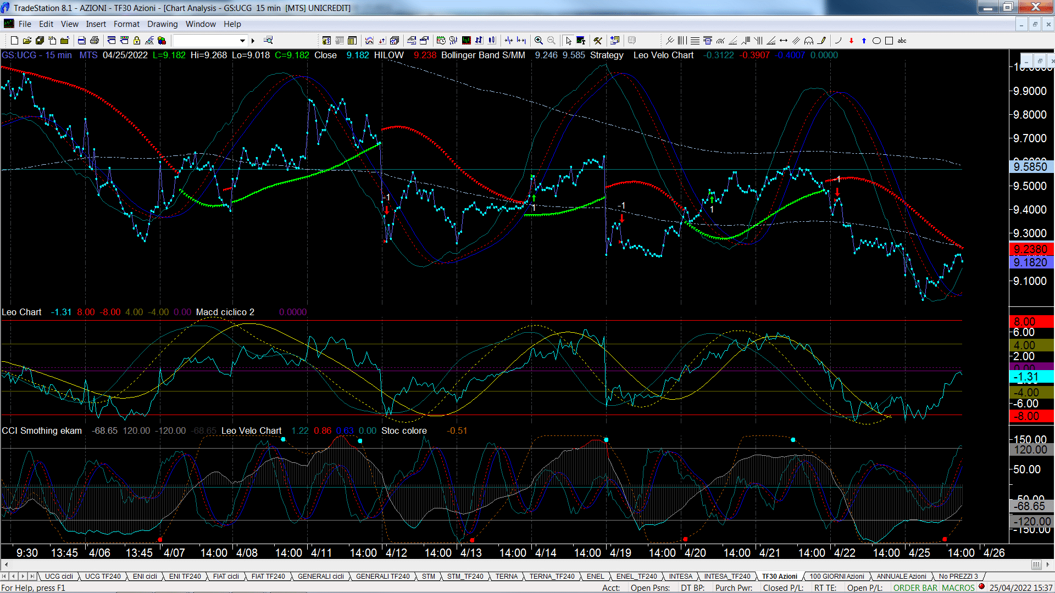
Task: Click the colored cubes icon in toolbar
Action: (x=162, y=41)
